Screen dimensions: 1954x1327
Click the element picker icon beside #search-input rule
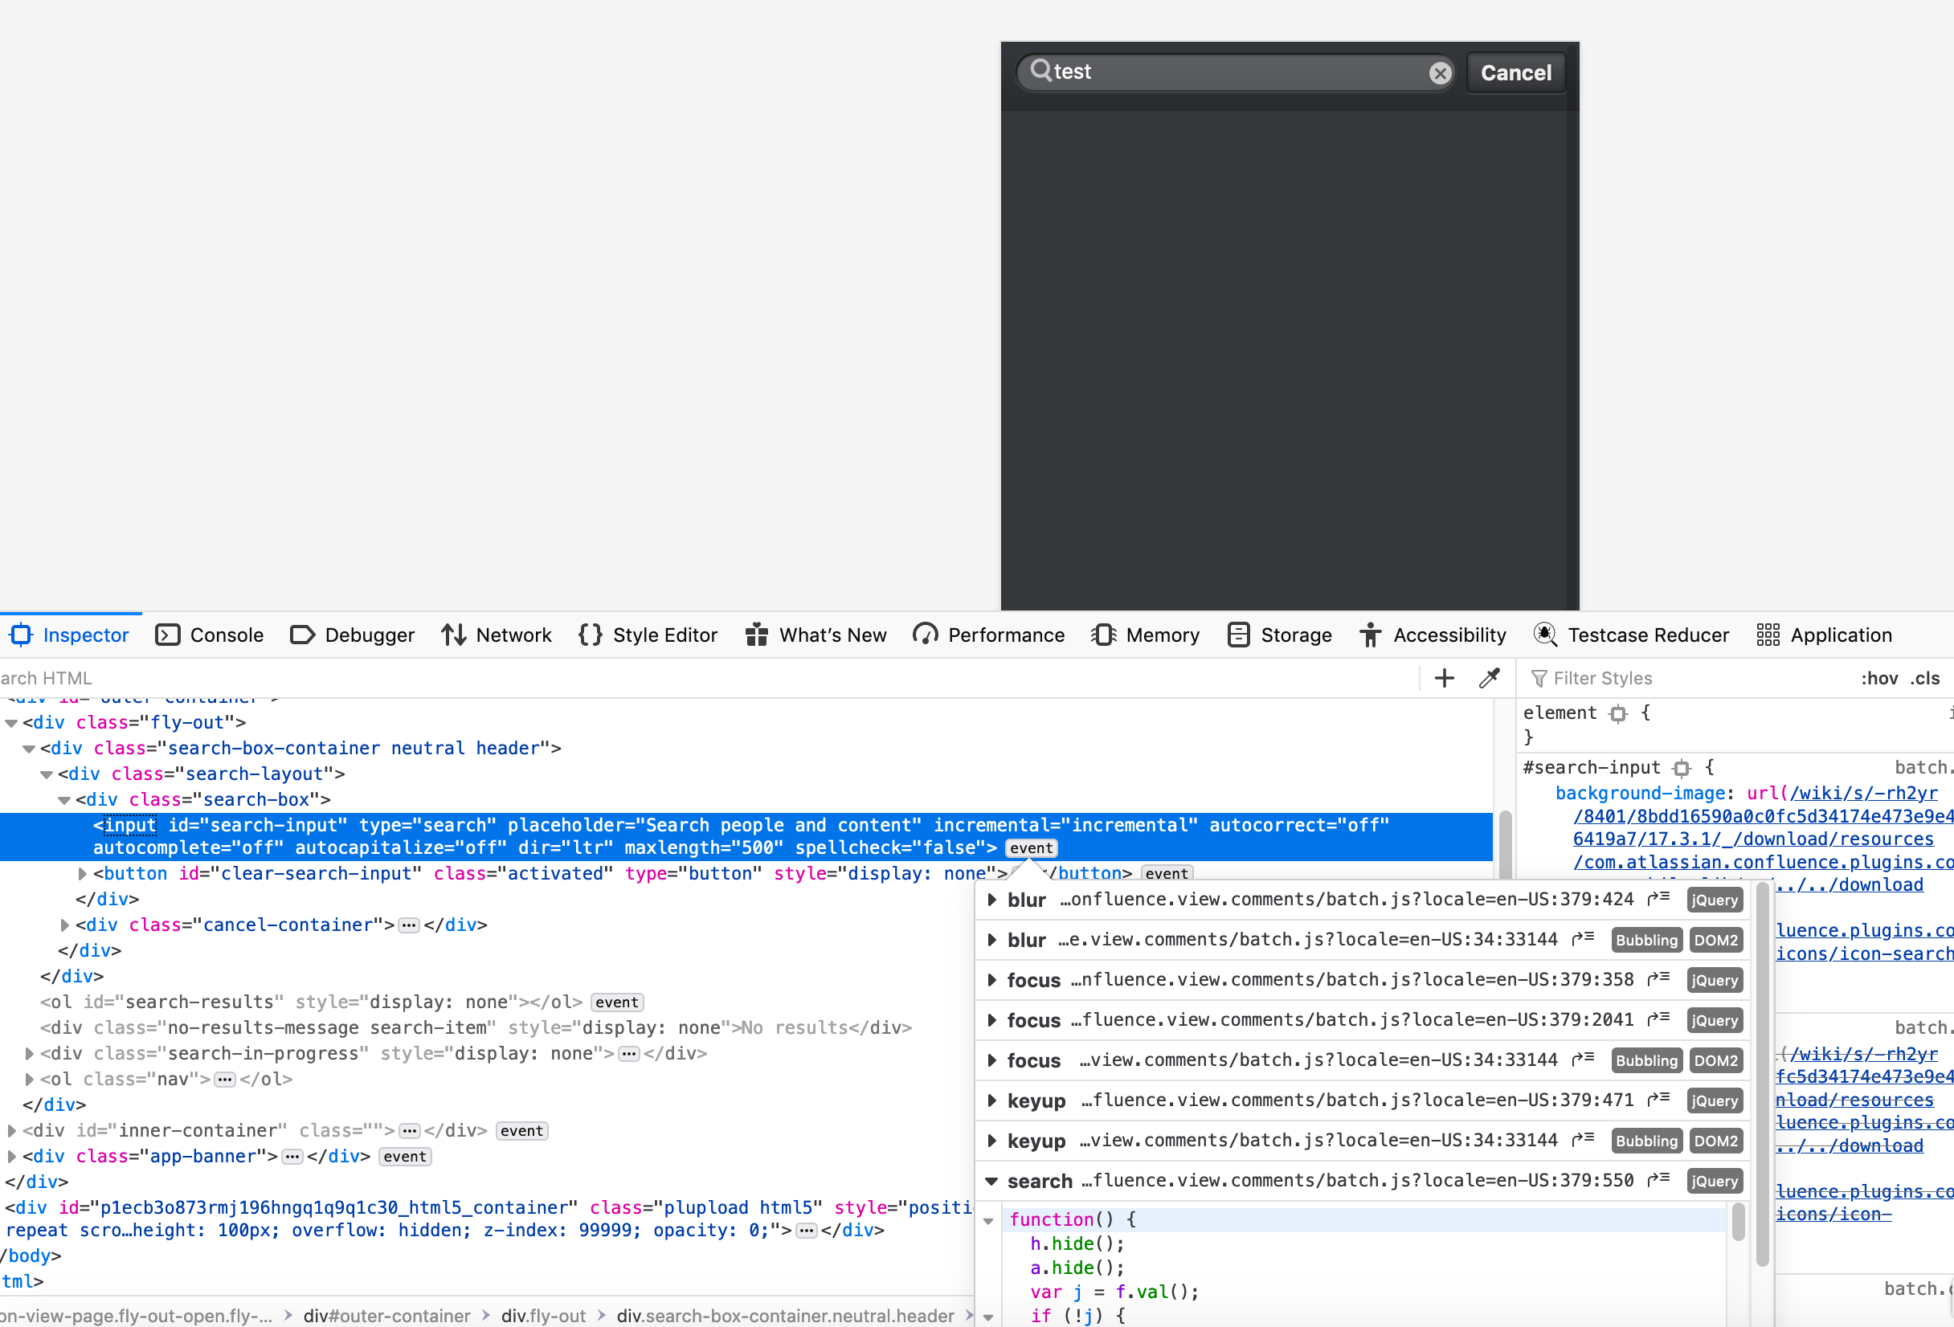pos(1682,767)
